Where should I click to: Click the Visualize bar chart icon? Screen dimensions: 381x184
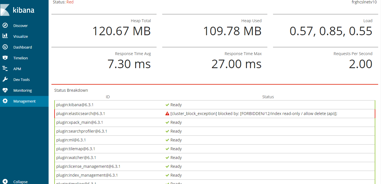[x=5, y=36]
